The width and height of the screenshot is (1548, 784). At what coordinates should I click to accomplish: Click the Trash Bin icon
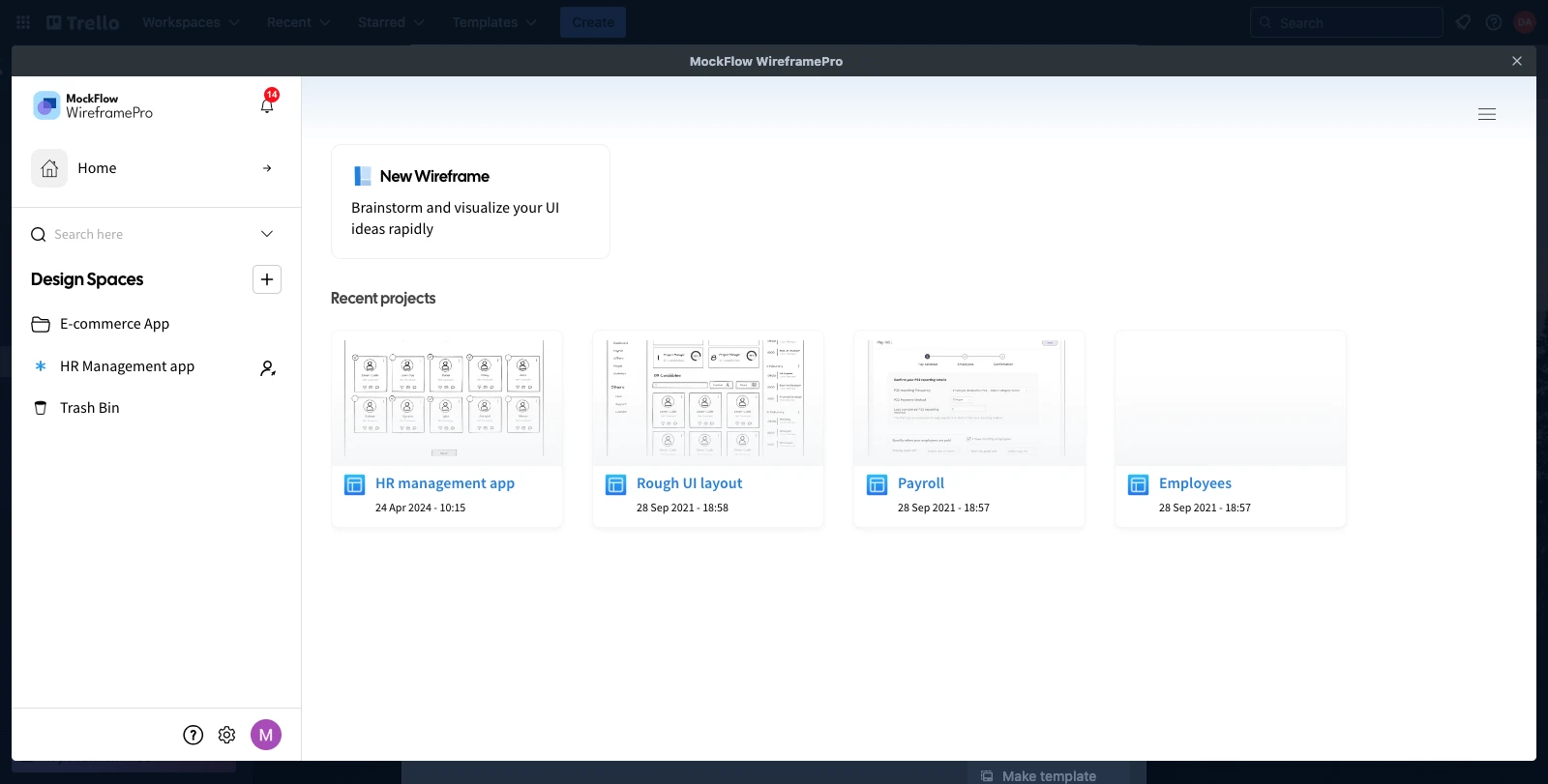coord(41,408)
